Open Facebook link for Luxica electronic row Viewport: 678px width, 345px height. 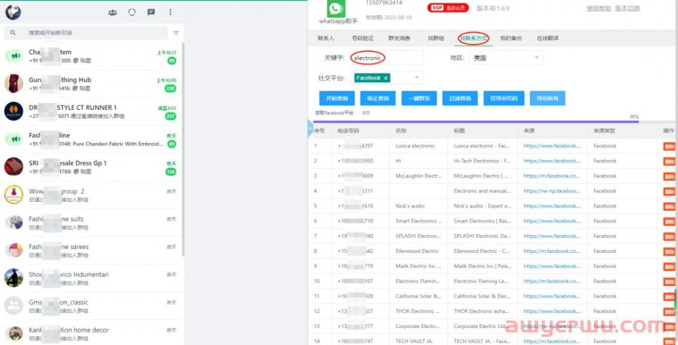tap(552, 146)
